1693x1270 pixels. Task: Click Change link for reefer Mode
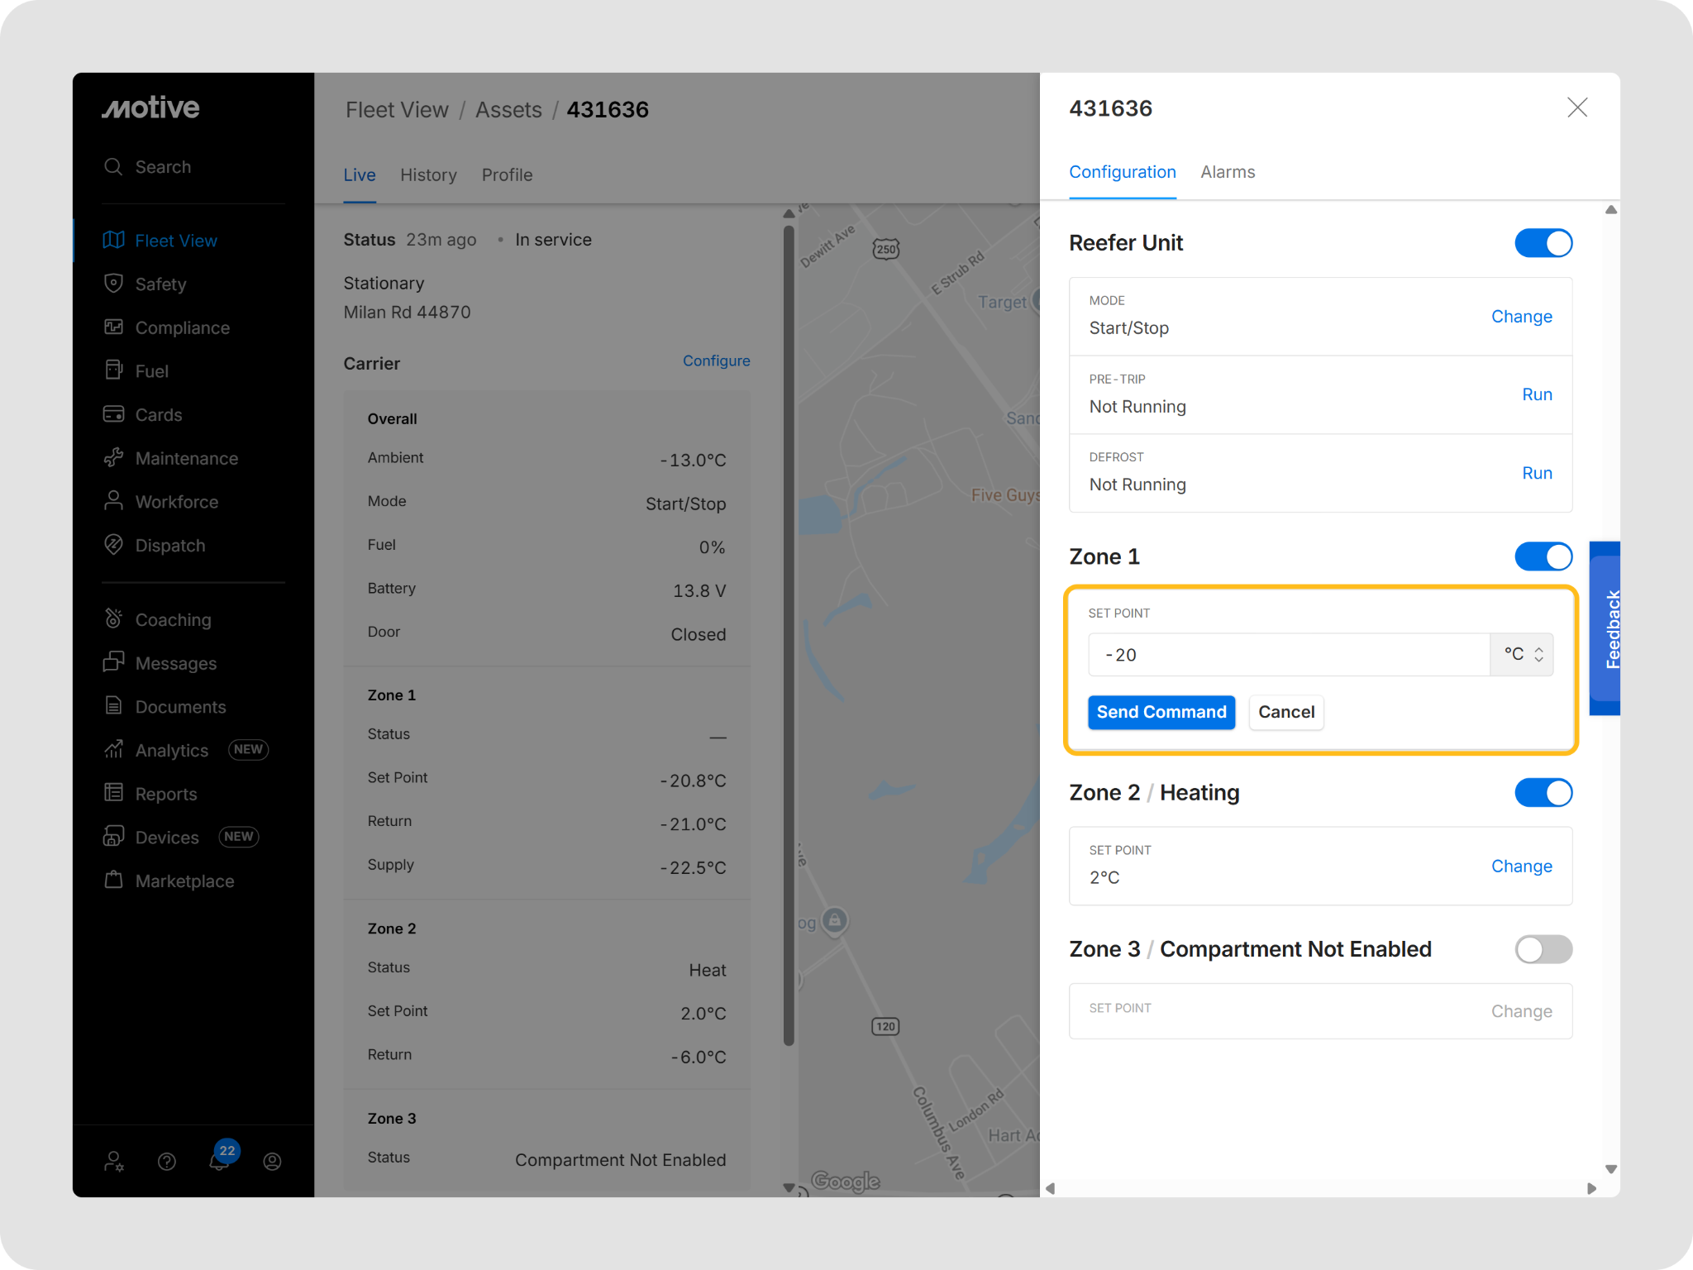[x=1521, y=317]
